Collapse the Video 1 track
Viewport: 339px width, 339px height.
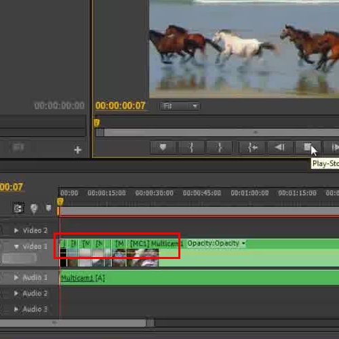tap(16, 247)
